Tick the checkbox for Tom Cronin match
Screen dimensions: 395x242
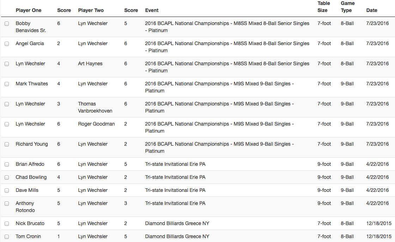tap(7, 237)
